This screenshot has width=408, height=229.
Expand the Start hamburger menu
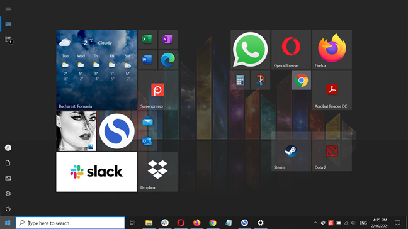[x=8, y=9]
